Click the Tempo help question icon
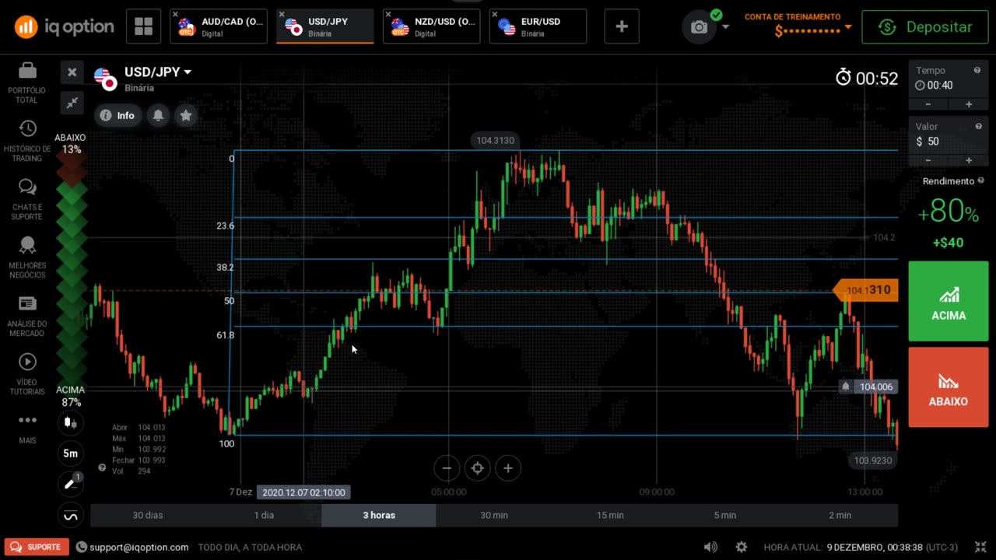996x560 pixels. tap(977, 70)
